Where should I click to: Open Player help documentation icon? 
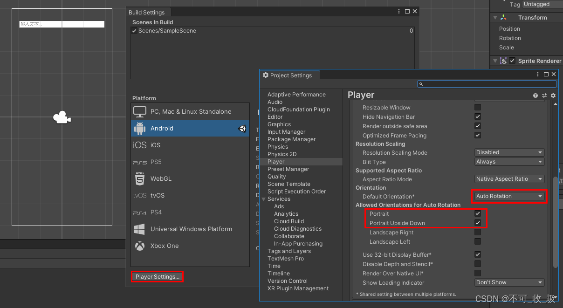coord(536,96)
